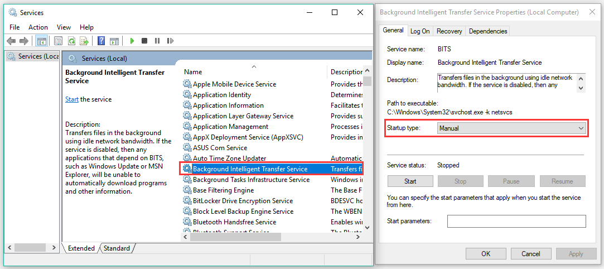Open the Action menu
This screenshot has height=269, width=604.
tap(38, 27)
